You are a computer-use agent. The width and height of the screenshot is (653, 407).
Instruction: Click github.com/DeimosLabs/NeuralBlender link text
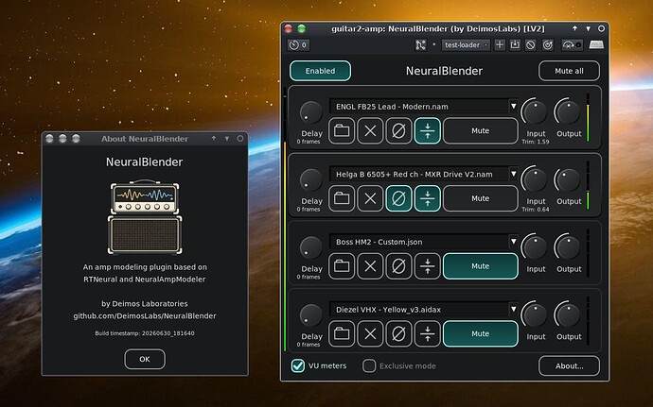pos(145,316)
